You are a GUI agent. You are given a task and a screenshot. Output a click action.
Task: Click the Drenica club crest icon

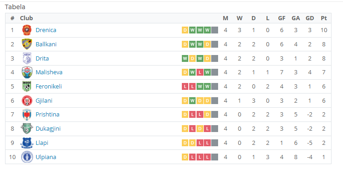tap(27, 30)
